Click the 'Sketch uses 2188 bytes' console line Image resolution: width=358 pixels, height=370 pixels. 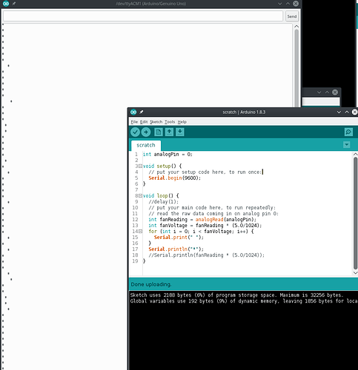pyautogui.click(x=236, y=295)
